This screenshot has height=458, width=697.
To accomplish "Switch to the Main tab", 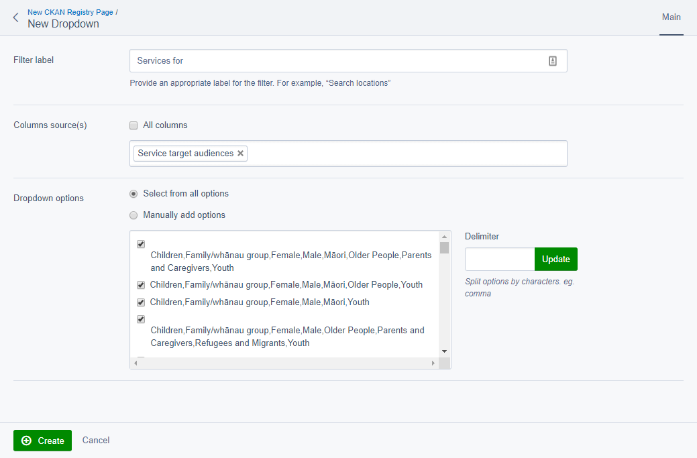I will tap(671, 17).
